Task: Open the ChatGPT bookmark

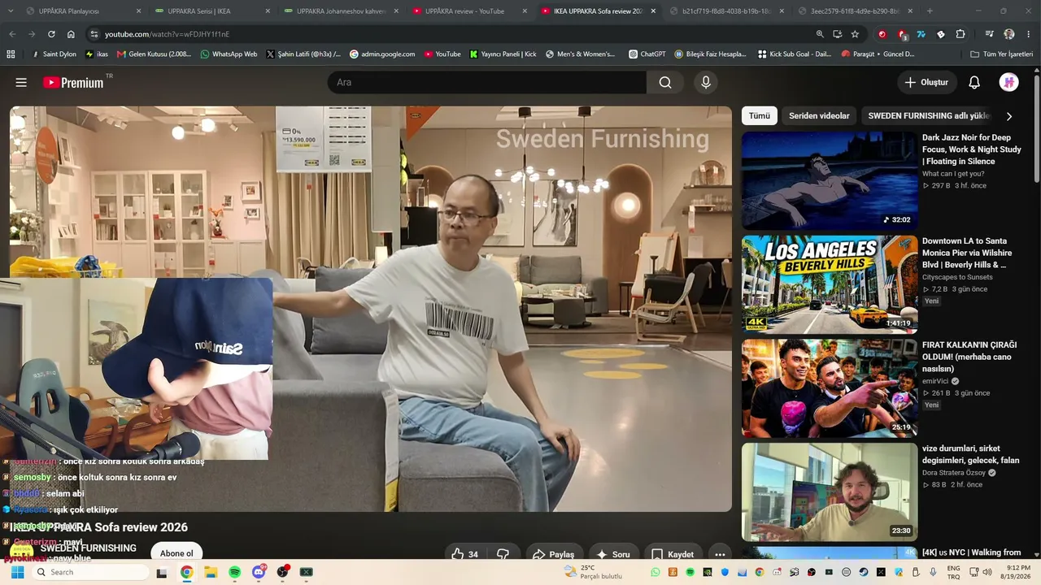Action: pos(647,54)
